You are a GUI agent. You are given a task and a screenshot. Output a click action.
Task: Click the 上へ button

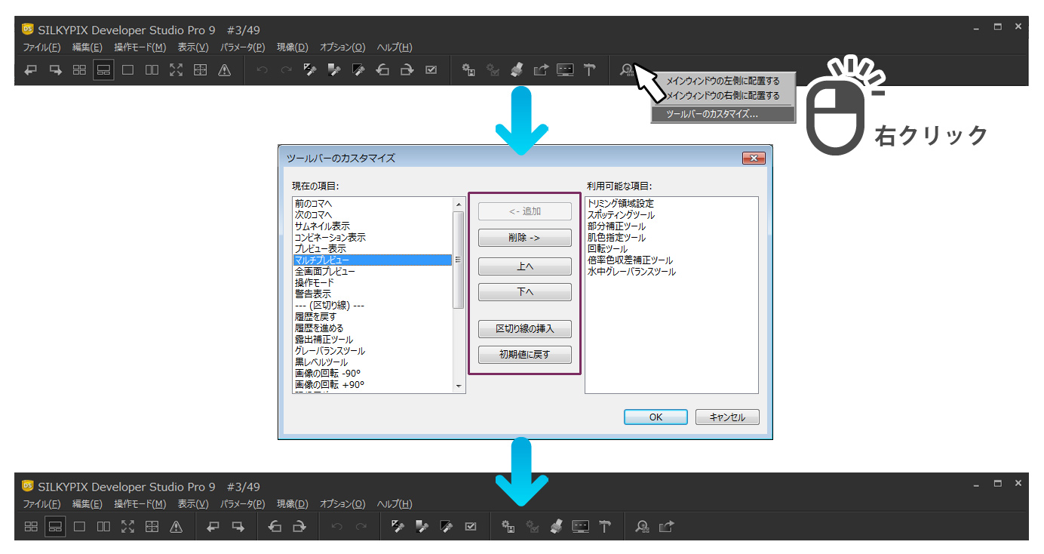[x=524, y=267]
